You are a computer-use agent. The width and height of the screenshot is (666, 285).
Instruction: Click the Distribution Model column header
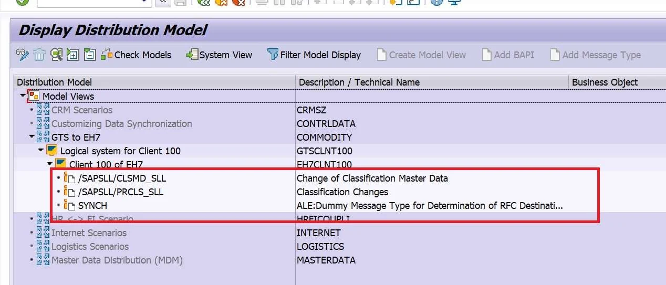[154, 82]
